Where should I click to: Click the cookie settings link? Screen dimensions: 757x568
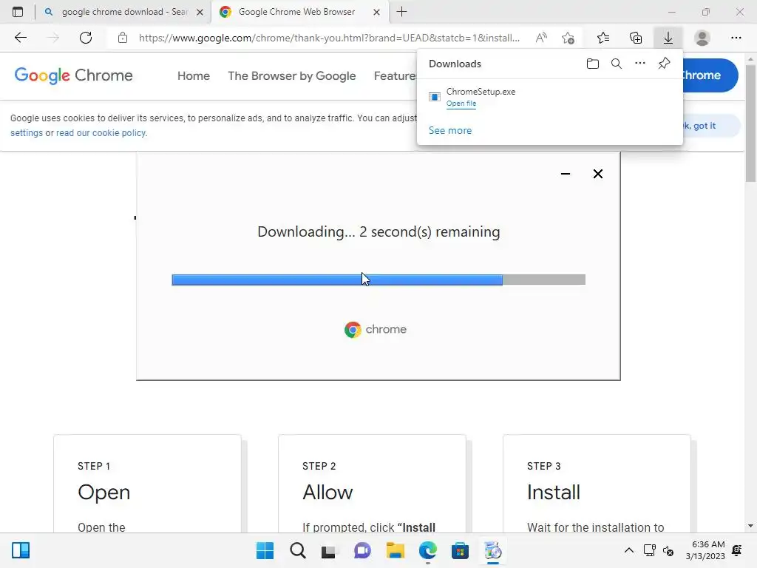(27, 133)
